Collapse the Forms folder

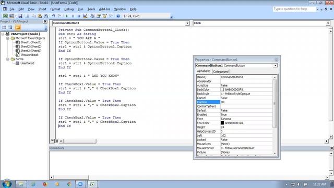pos(8,59)
